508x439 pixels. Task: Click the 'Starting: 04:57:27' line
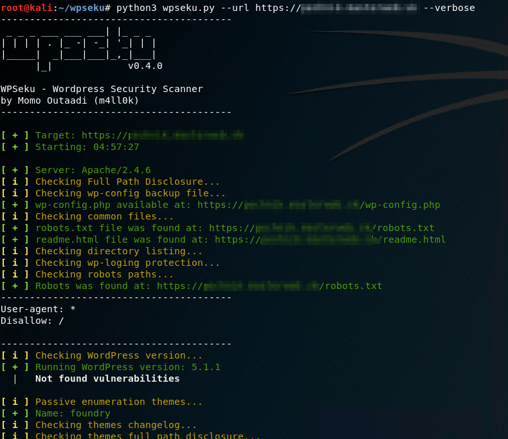87,147
